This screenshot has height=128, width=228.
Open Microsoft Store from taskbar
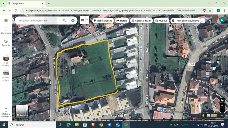click(85, 125)
